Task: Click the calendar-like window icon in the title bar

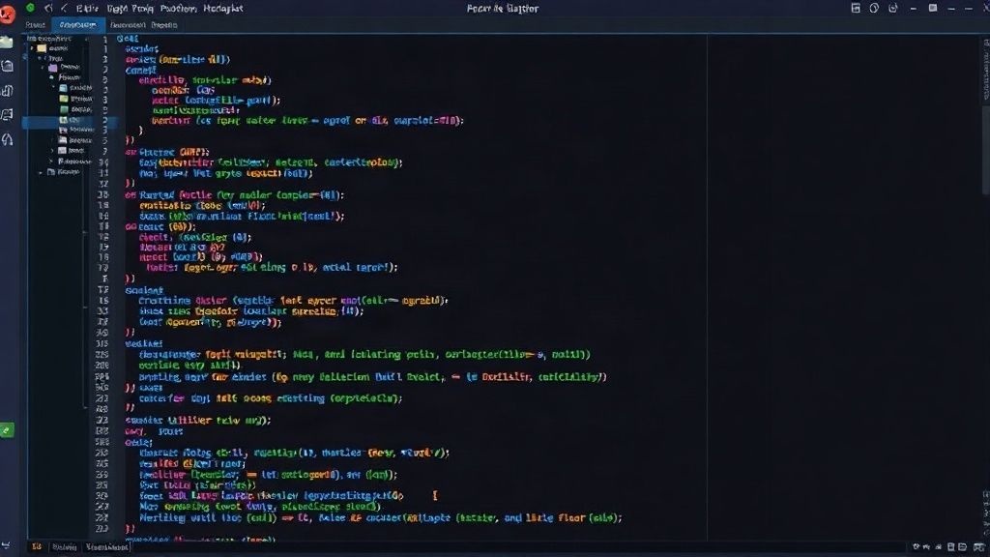Action: point(856,8)
